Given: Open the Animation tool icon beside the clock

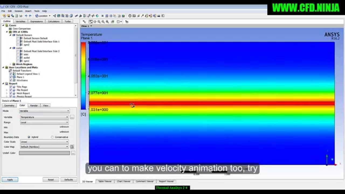Looking at the screenshot, I should 134,16.
